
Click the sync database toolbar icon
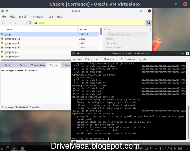(x=4, y=23)
